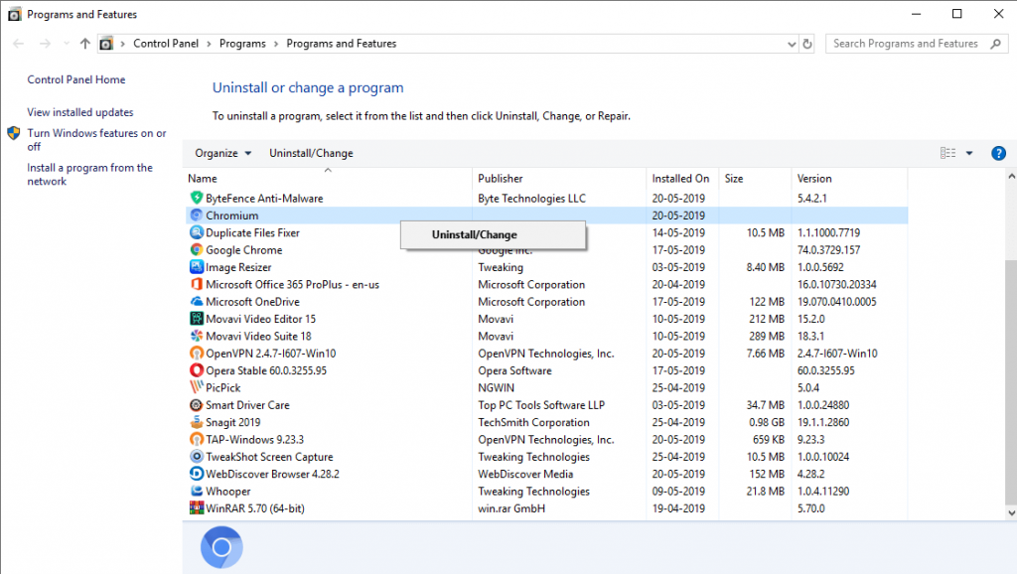Open Turn Windows features on or off
The height and width of the screenshot is (574, 1017).
pos(96,139)
